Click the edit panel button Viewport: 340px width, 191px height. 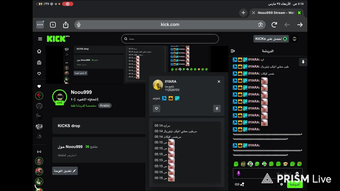pos(65,171)
